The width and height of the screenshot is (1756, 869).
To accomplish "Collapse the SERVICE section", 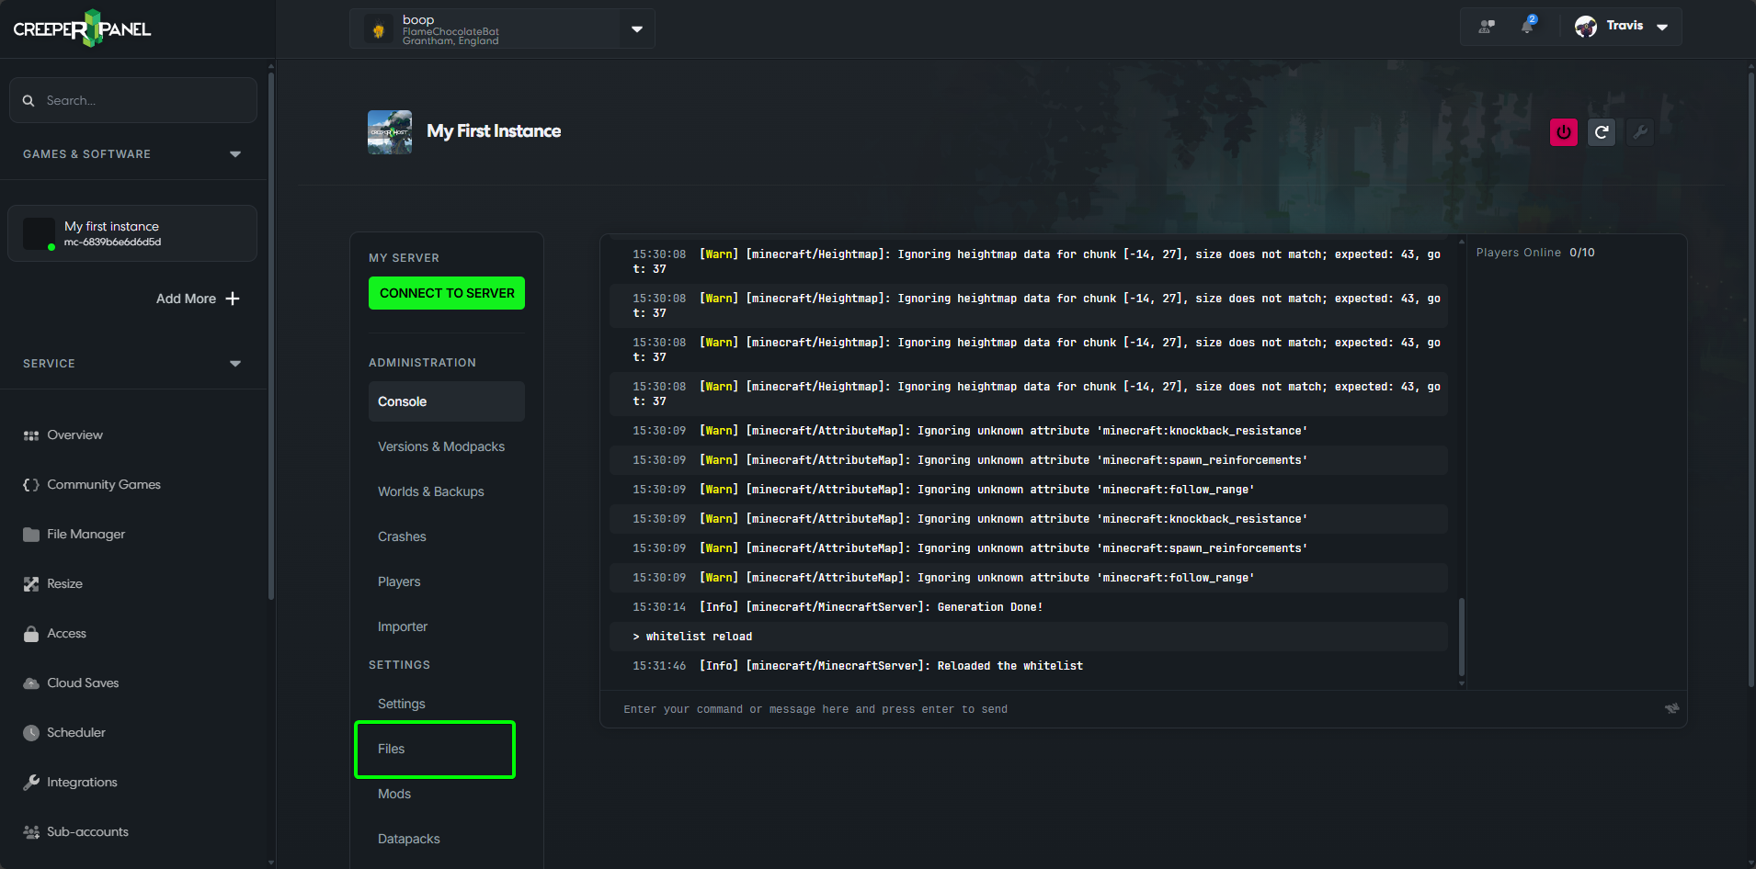I will click(235, 363).
